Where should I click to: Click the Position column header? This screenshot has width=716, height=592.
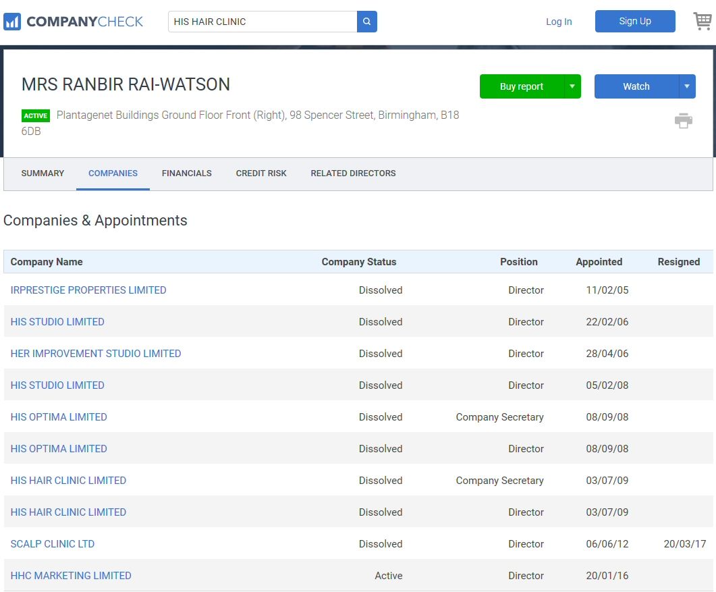pyautogui.click(x=519, y=262)
